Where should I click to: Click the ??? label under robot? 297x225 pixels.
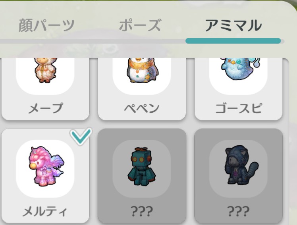(142, 212)
